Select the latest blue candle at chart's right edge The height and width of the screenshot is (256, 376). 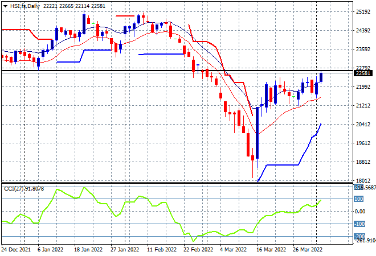click(321, 77)
